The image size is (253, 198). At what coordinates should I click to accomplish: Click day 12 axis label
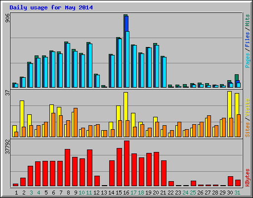click(x=96, y=193)
